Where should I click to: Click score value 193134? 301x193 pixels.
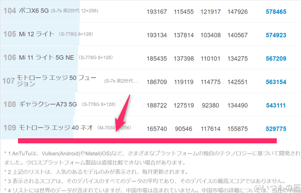click(157, 35)
